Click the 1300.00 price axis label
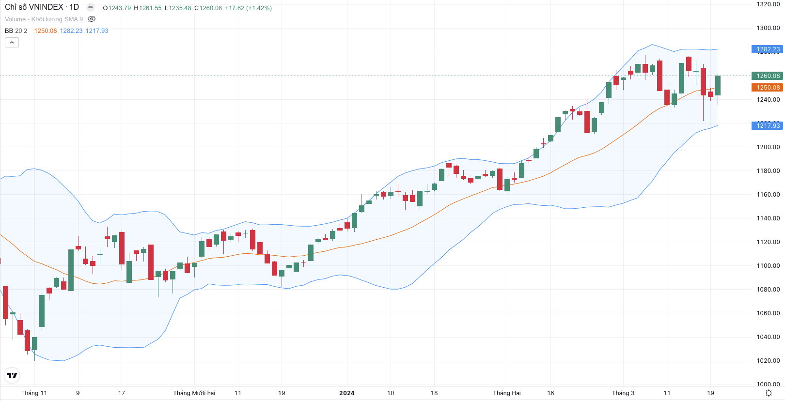Viewport: 785px width, 401px height. pos(769,28)
